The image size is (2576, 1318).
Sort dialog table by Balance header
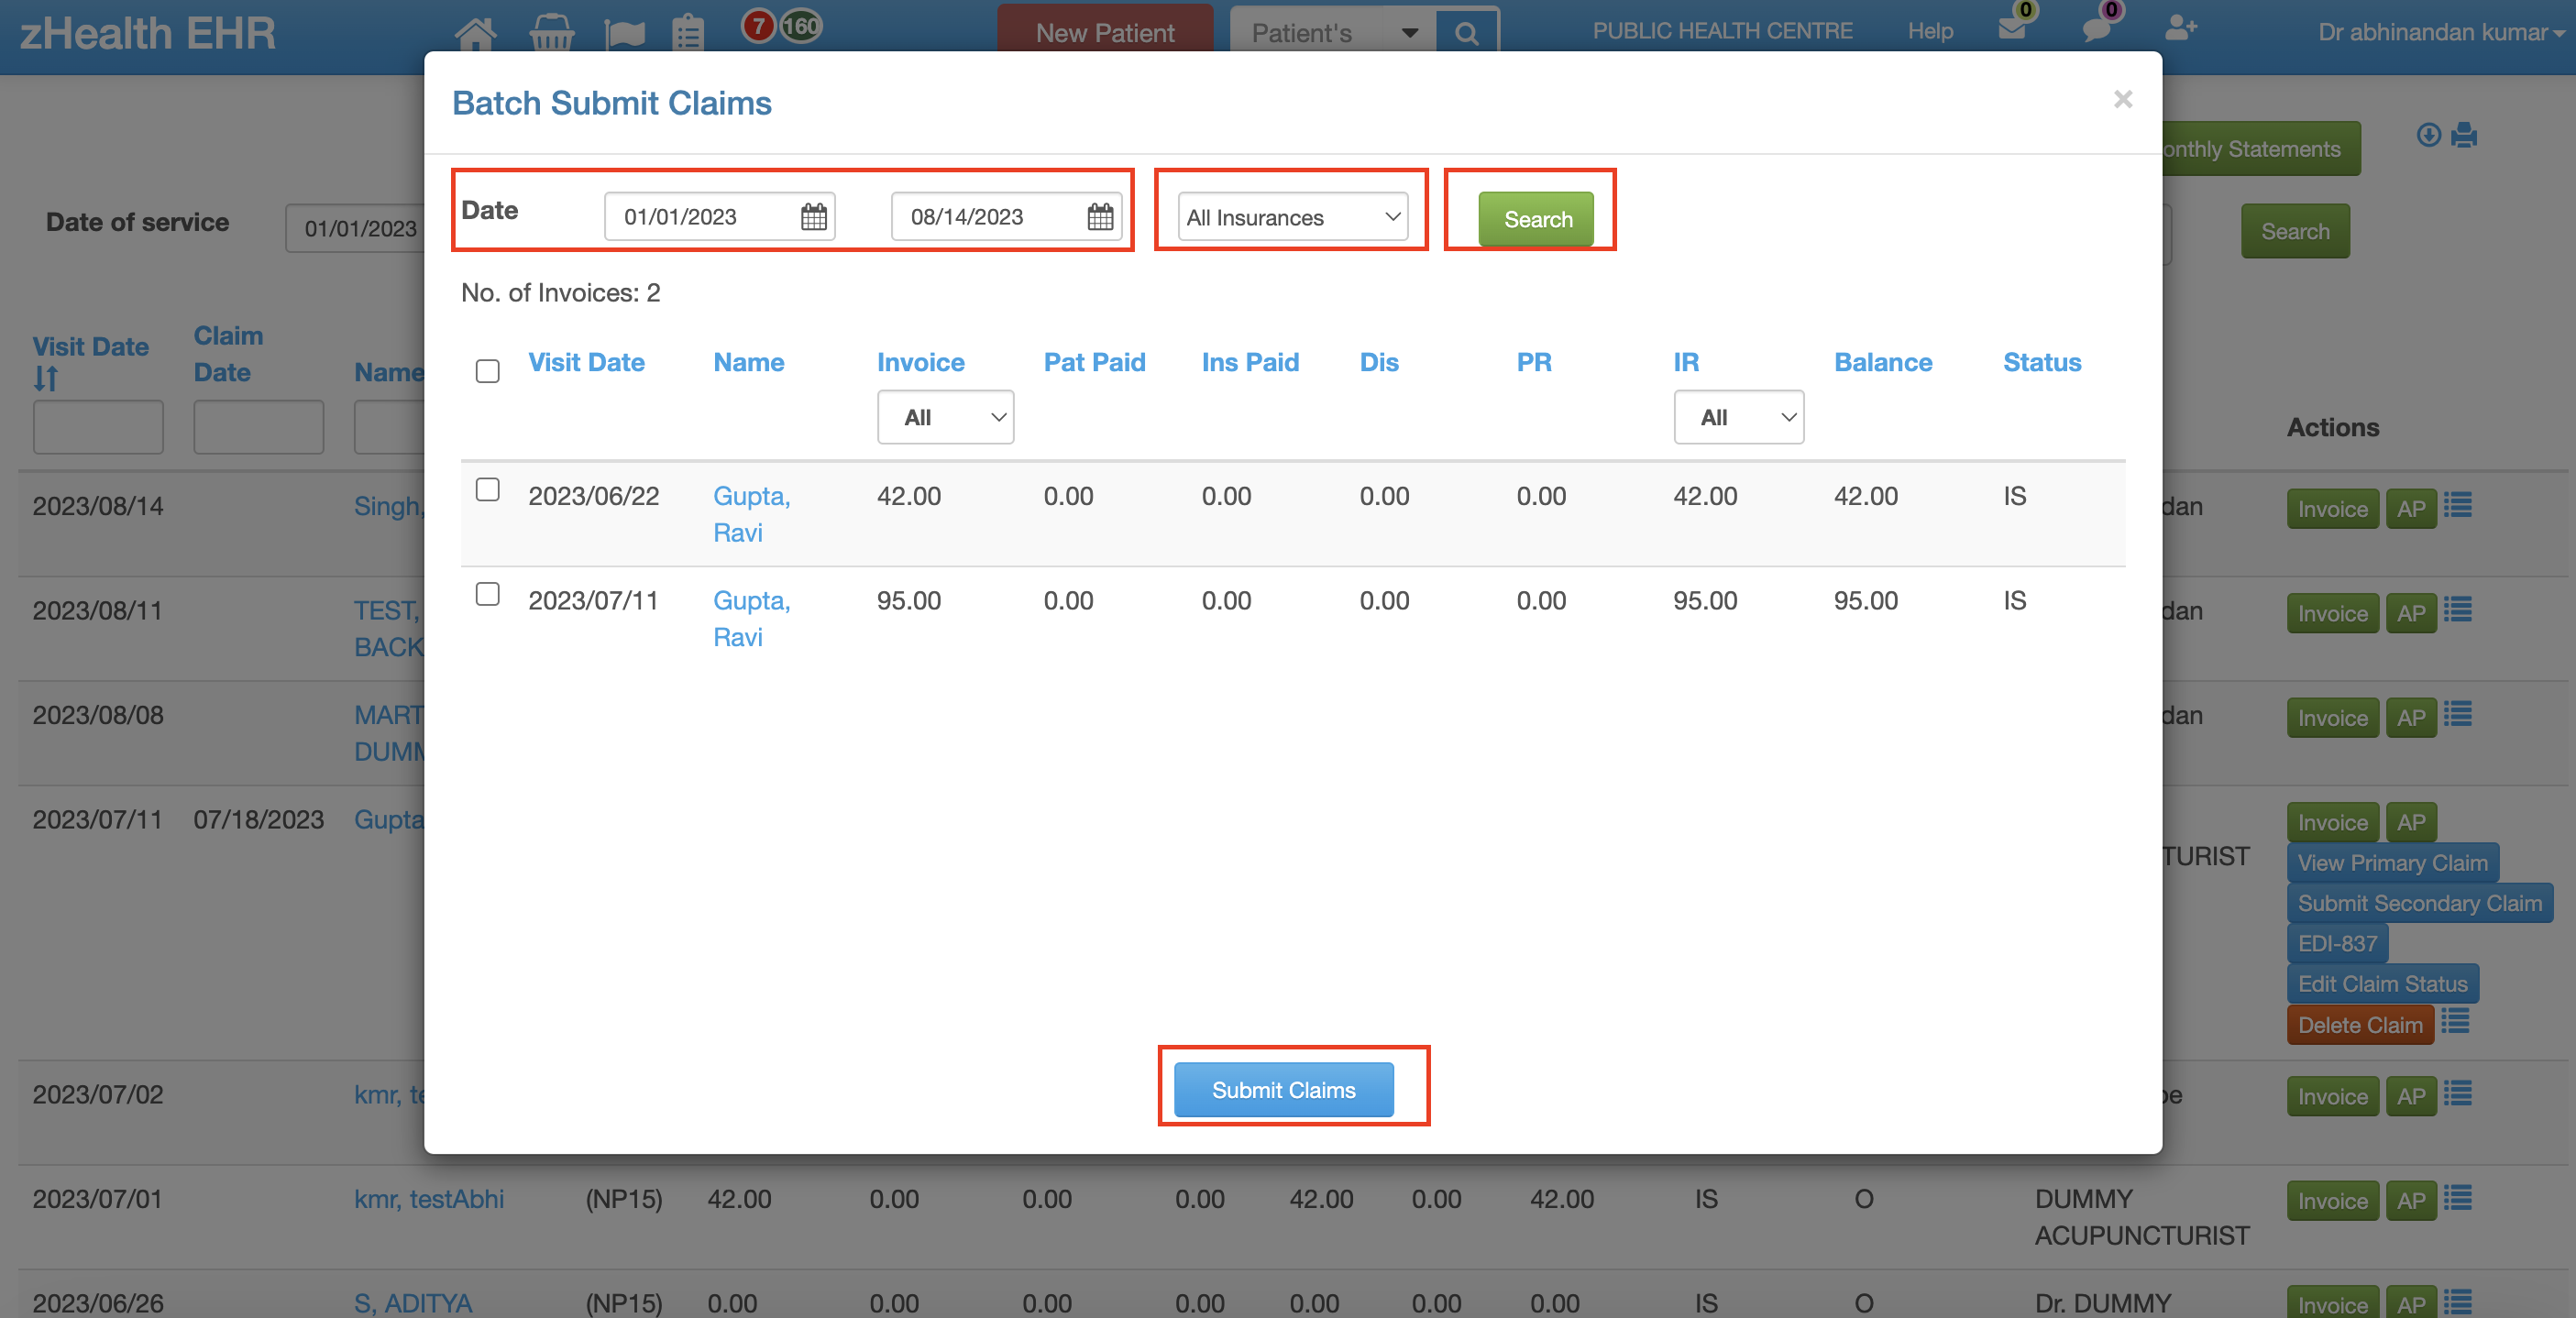pyautogui.click(x=1882, y=362)
